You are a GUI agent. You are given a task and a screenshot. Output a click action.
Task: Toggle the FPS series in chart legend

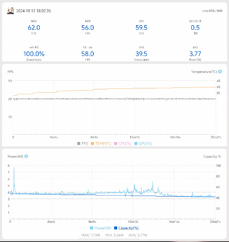(83, 143)
